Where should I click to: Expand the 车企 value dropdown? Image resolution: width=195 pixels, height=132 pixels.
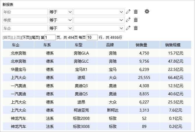tap(99, 28)
